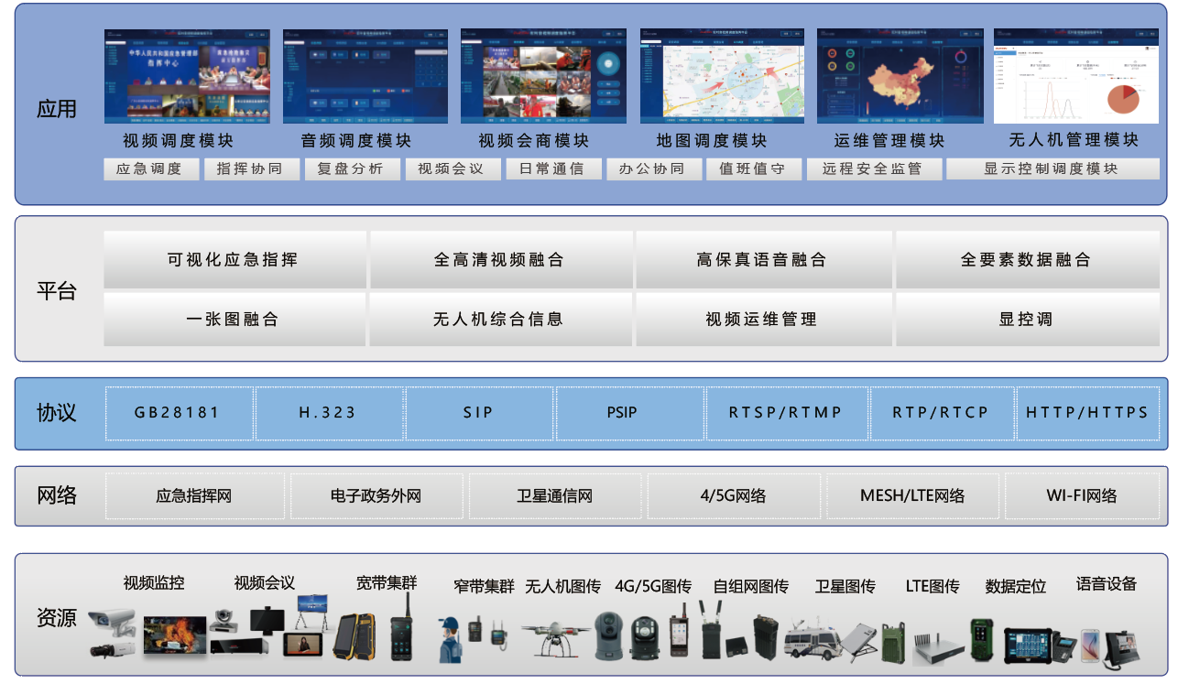Click the 远程安全监管 button
The width and height of the screenshot is (1178, 684).
[872, 169]
